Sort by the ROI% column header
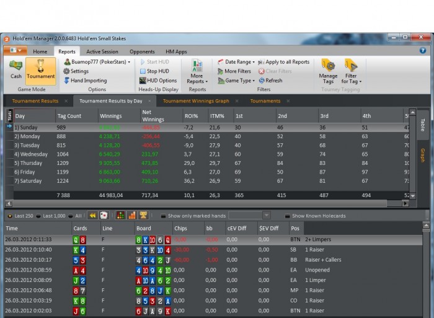This screenshot has width=434, height=318. (x=195, y=116)
